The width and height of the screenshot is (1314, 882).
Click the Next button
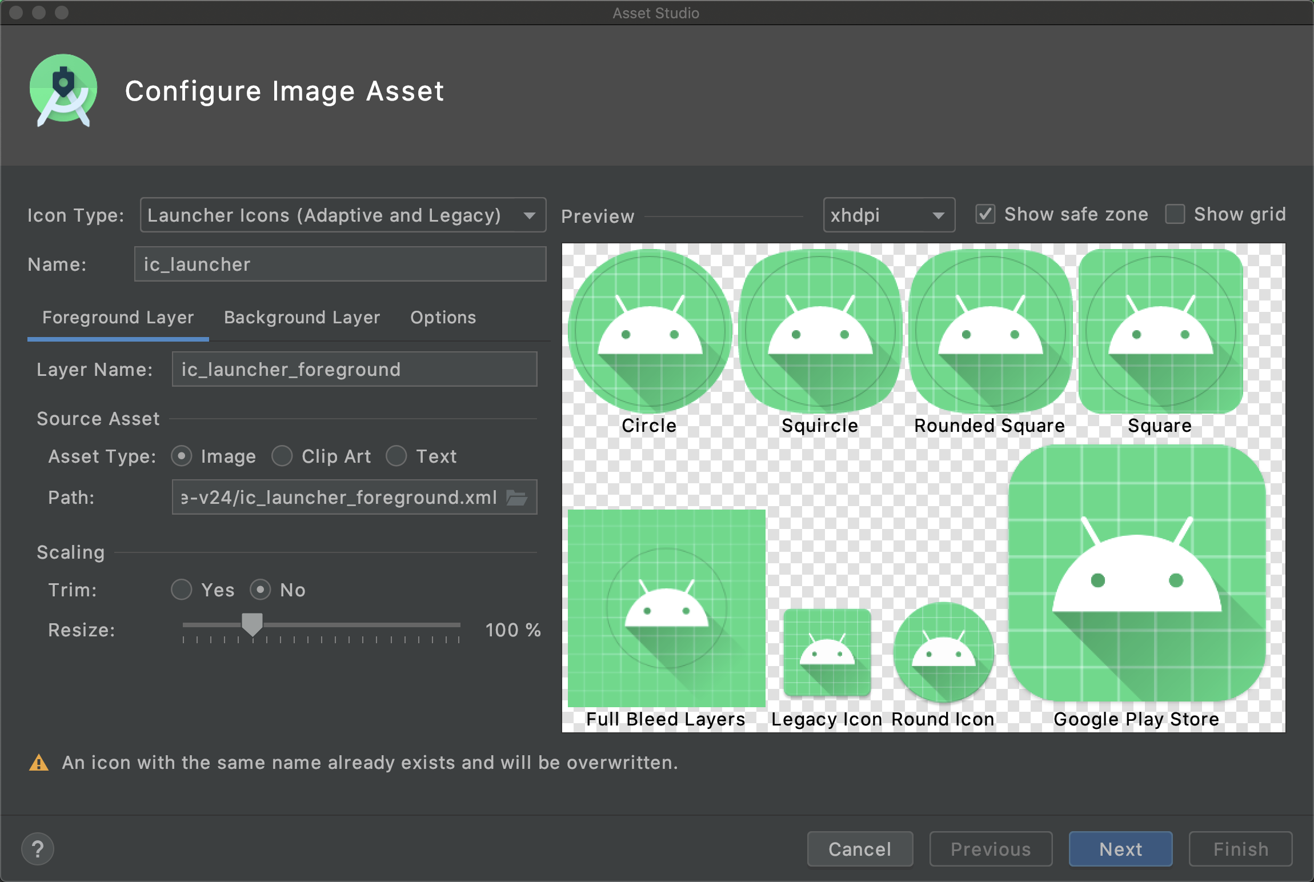pyautogui.click(x=1120, y=849)
